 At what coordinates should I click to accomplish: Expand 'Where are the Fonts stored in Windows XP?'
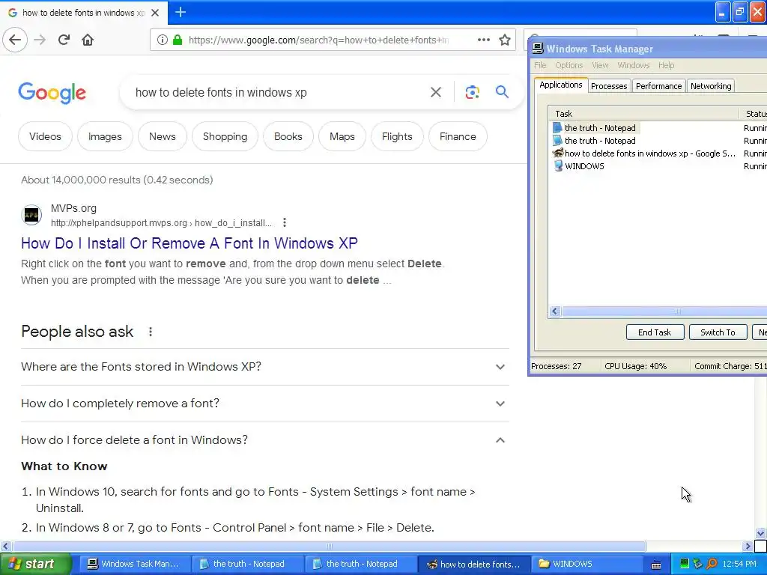coord(264,367)
